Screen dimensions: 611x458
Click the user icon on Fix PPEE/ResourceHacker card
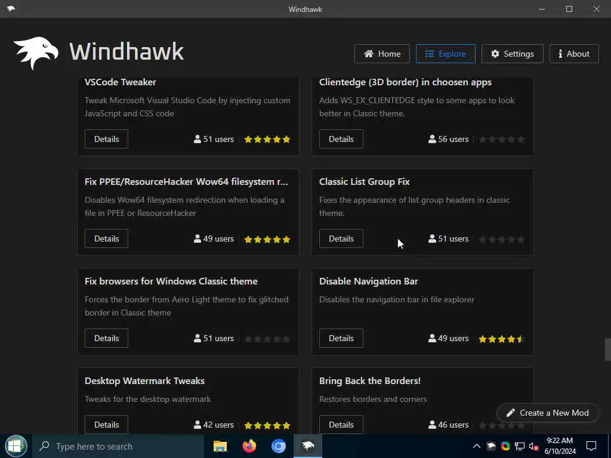(197, 239)
